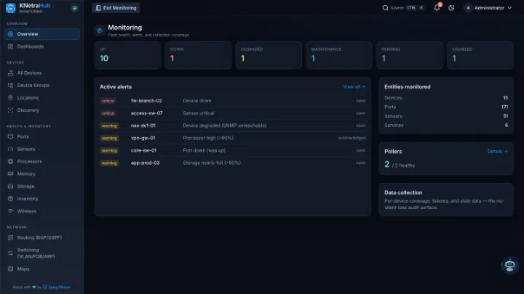The height and width of the screenshot is (294, 524).
Task: Select the DISABLED status card
Action: 480,55
